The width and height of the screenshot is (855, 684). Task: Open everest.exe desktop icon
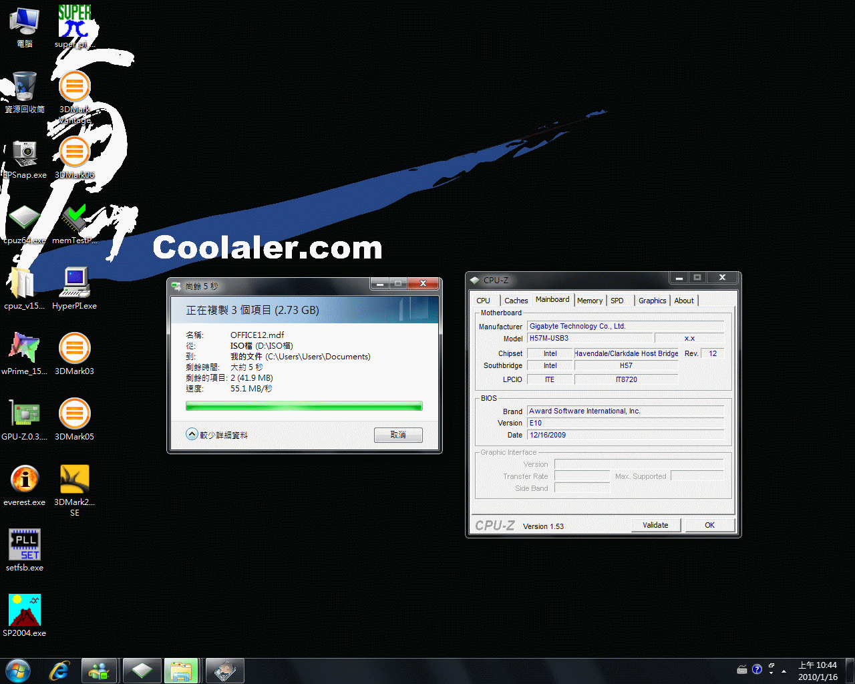pos(25,485)
